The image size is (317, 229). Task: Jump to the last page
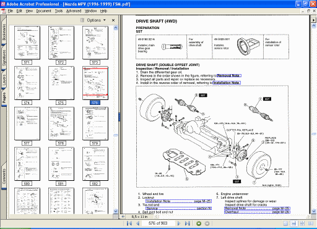(188, 223)
